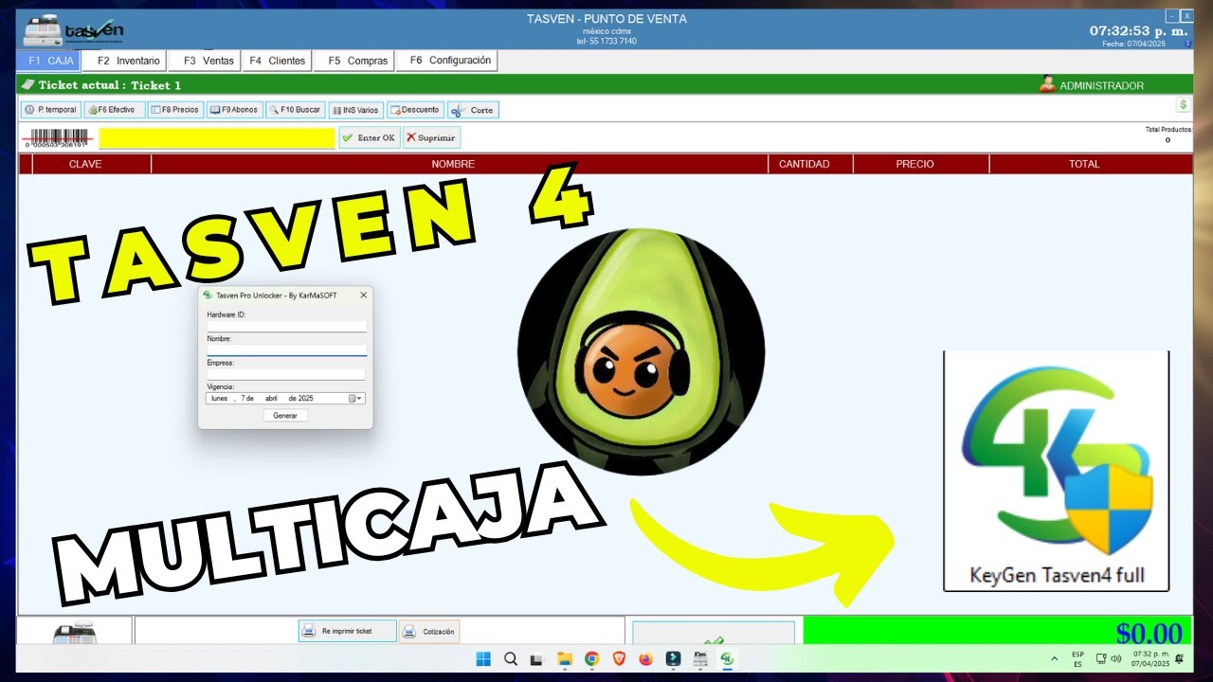This screenshot has height=682, width=1213.
Task: Click the Total Productos counter
Action: pyautogui.click(x=1167, y=135)
